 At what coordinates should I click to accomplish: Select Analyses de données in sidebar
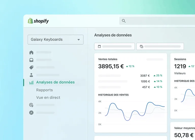(x=55, y=82)
